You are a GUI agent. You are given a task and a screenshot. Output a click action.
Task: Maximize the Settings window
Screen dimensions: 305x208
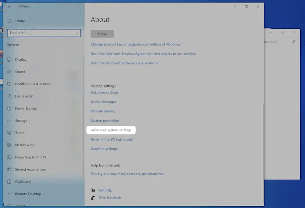click(246, 7)
